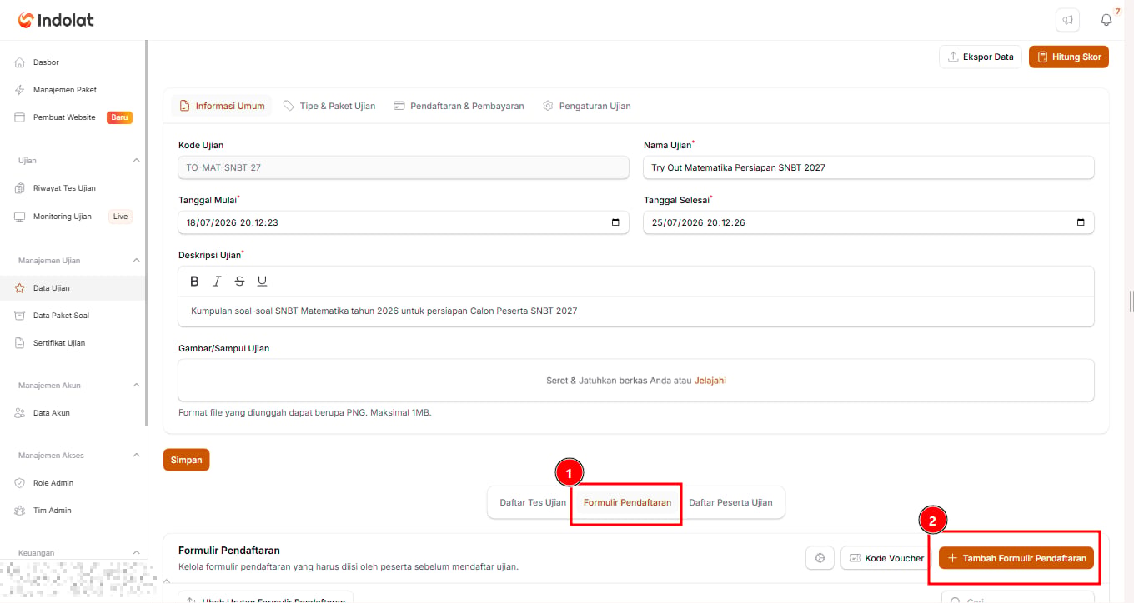Click the Tanggal Selesai date field
The height and width of the screenshot is (603, 1134).
pyautogui.click(x=869, y=222)
